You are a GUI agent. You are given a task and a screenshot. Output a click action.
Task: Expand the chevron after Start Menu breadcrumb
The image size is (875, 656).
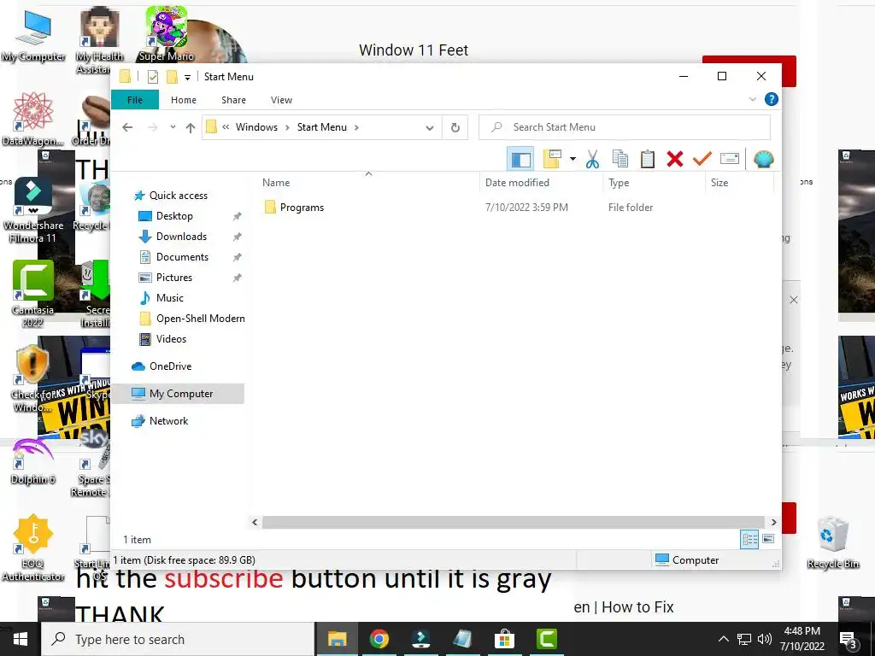(356, 127)
